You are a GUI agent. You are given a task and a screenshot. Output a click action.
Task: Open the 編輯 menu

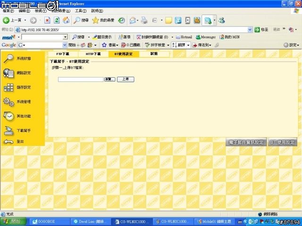point(24,11)
